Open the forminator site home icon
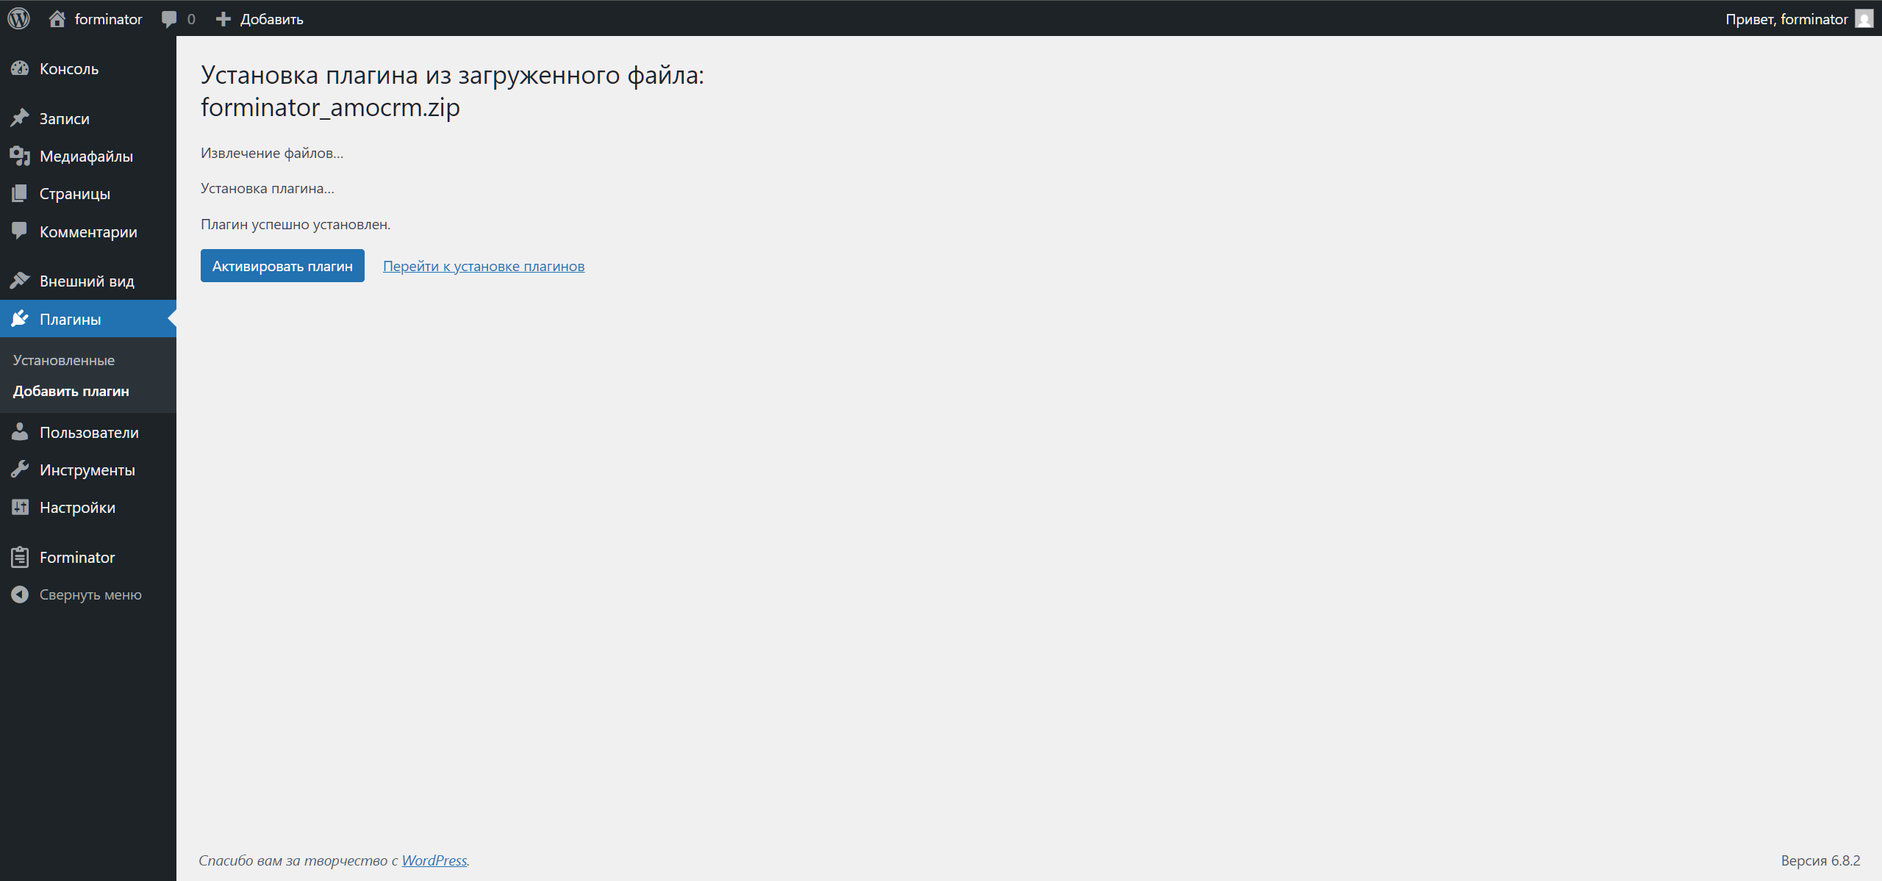This screenshot has width=1882, height=881. tap(57, 18)
